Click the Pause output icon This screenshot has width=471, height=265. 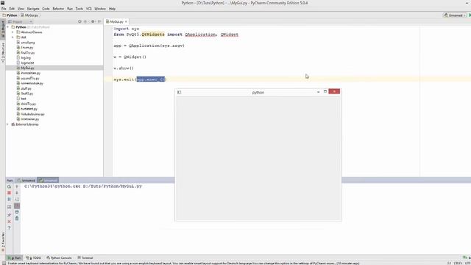(x=9, y=199)
